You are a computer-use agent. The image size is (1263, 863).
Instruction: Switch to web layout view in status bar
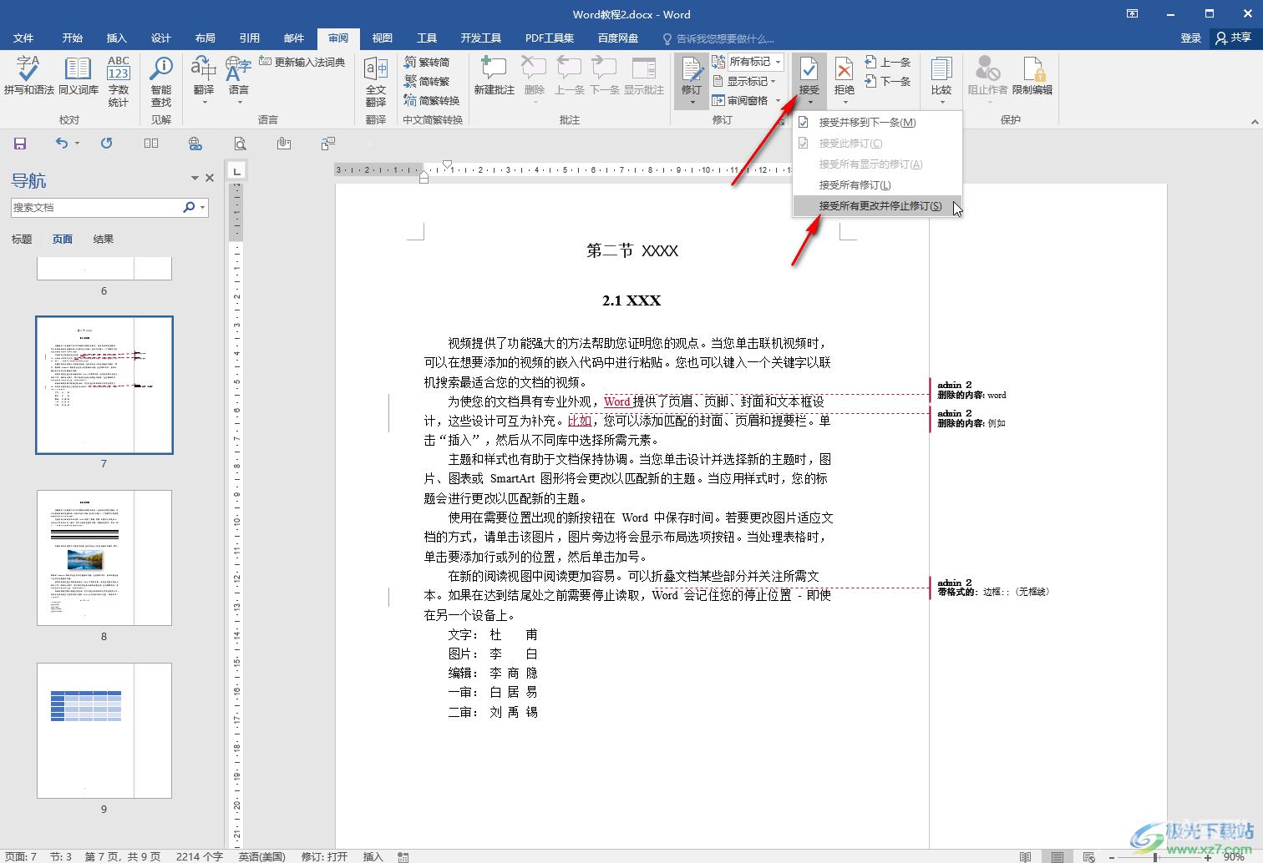(x=1088, y=856)
